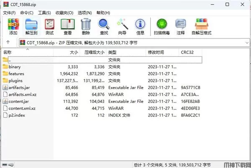This screenshot has width=251, height=168.
Task: Close the CDT_15868.zip window
Action: (x=242, y=5)
